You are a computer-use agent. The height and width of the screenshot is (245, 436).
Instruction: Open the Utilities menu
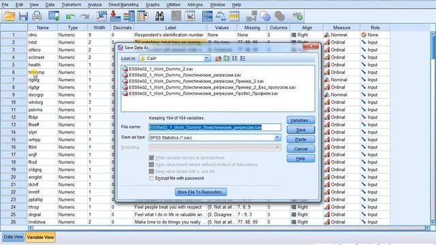click(x=173, y=5)
